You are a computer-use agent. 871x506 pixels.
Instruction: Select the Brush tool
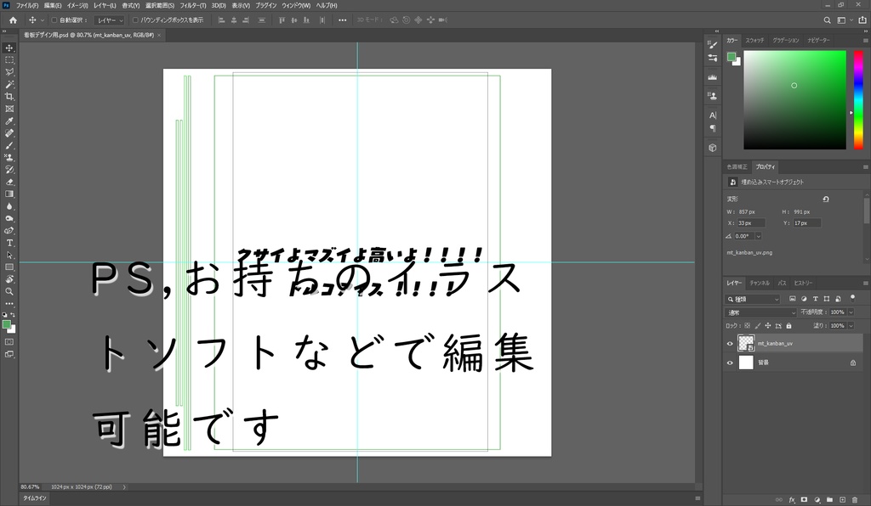pyautogui.click(x=9, y=145)
